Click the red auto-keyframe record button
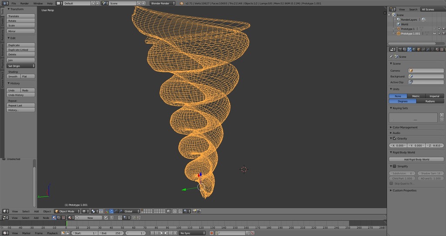The width and height of the screenshot is (446, 236). pos(211,233)
